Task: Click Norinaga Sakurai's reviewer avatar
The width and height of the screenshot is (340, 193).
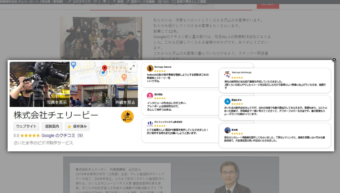Action: point(150,68)
